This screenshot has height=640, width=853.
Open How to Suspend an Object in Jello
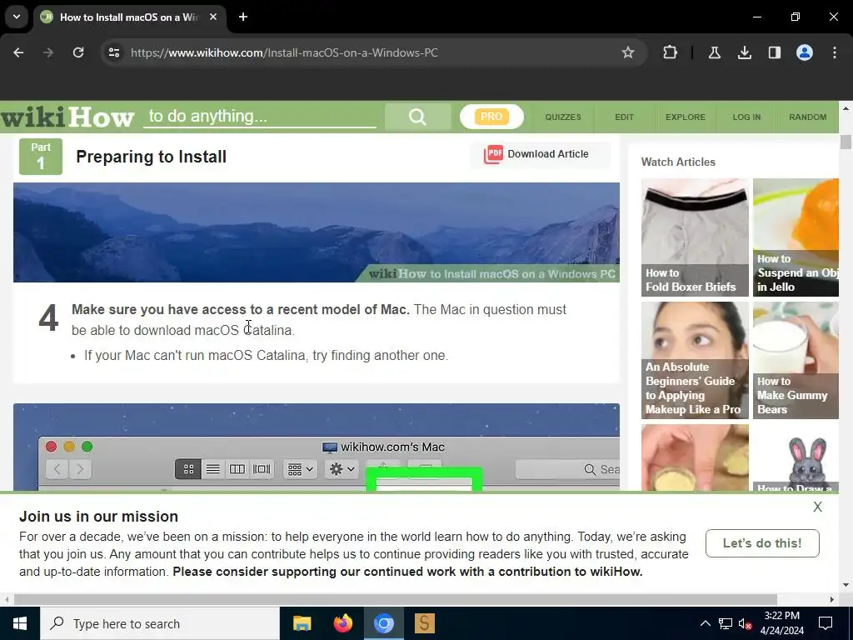796,237
